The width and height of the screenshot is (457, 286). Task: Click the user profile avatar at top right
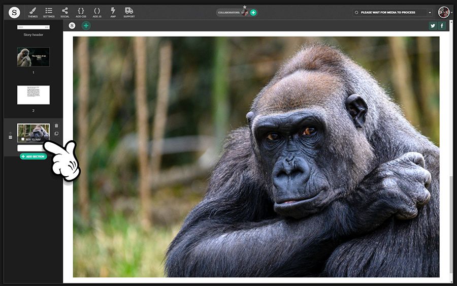coord(444,12)
